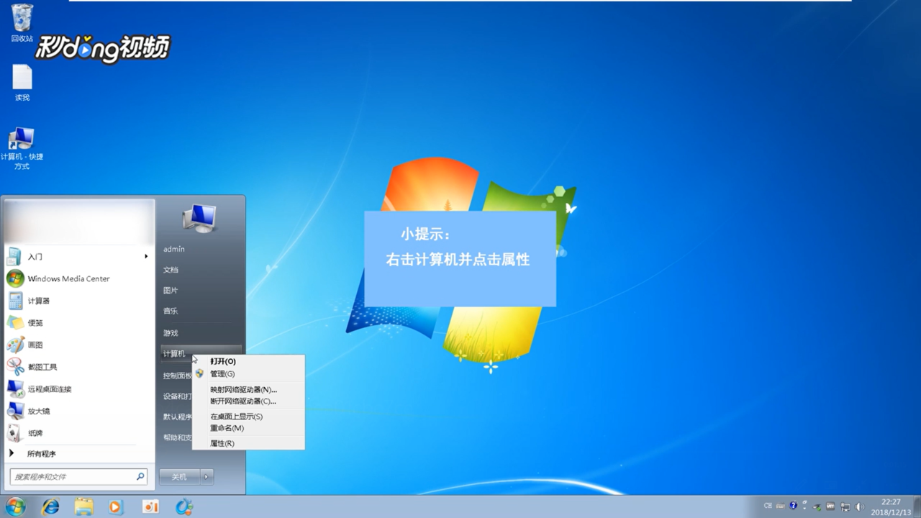
Task: Choose 打开(O) in the context menu
Action: coord(248,361)
